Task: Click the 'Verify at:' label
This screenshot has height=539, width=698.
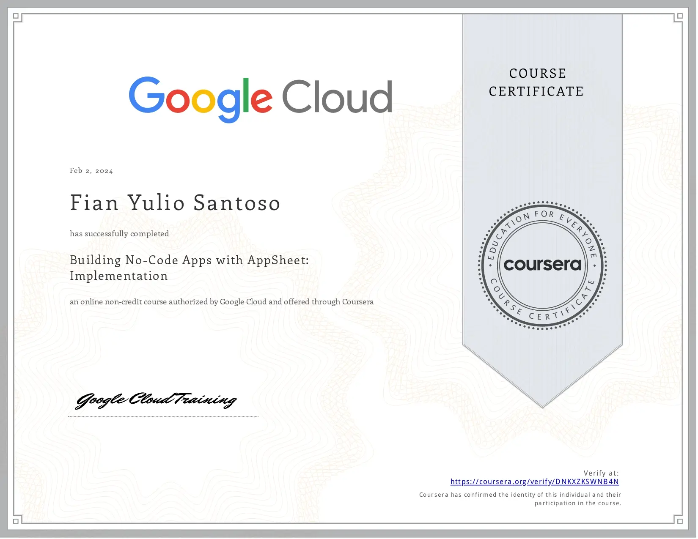Action: point(602,473)
